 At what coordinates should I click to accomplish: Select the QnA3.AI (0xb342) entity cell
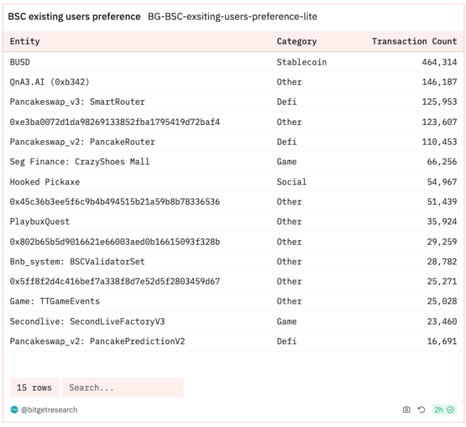click(x=49, y=82)
